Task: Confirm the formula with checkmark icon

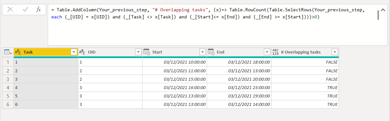Action: point(25,10)
